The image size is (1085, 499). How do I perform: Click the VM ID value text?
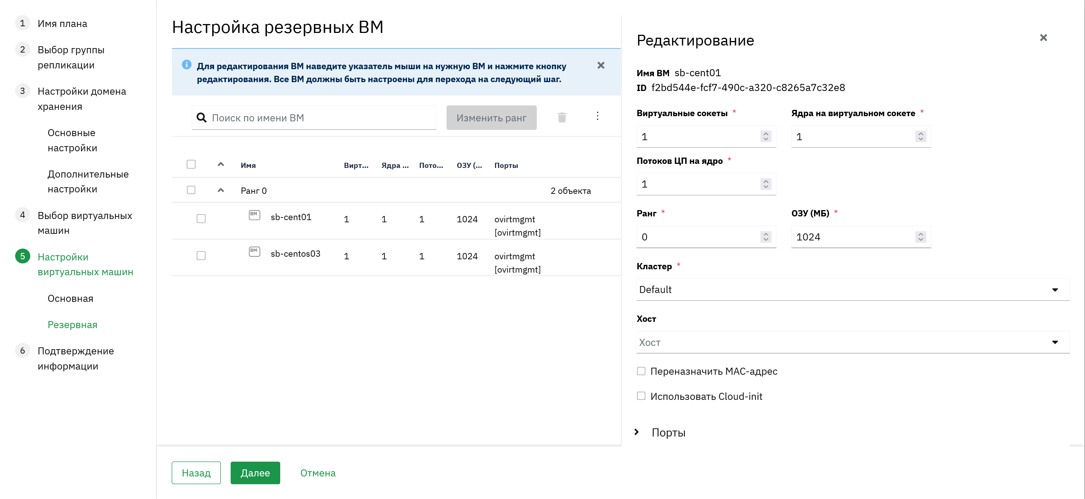coord(747,88)
